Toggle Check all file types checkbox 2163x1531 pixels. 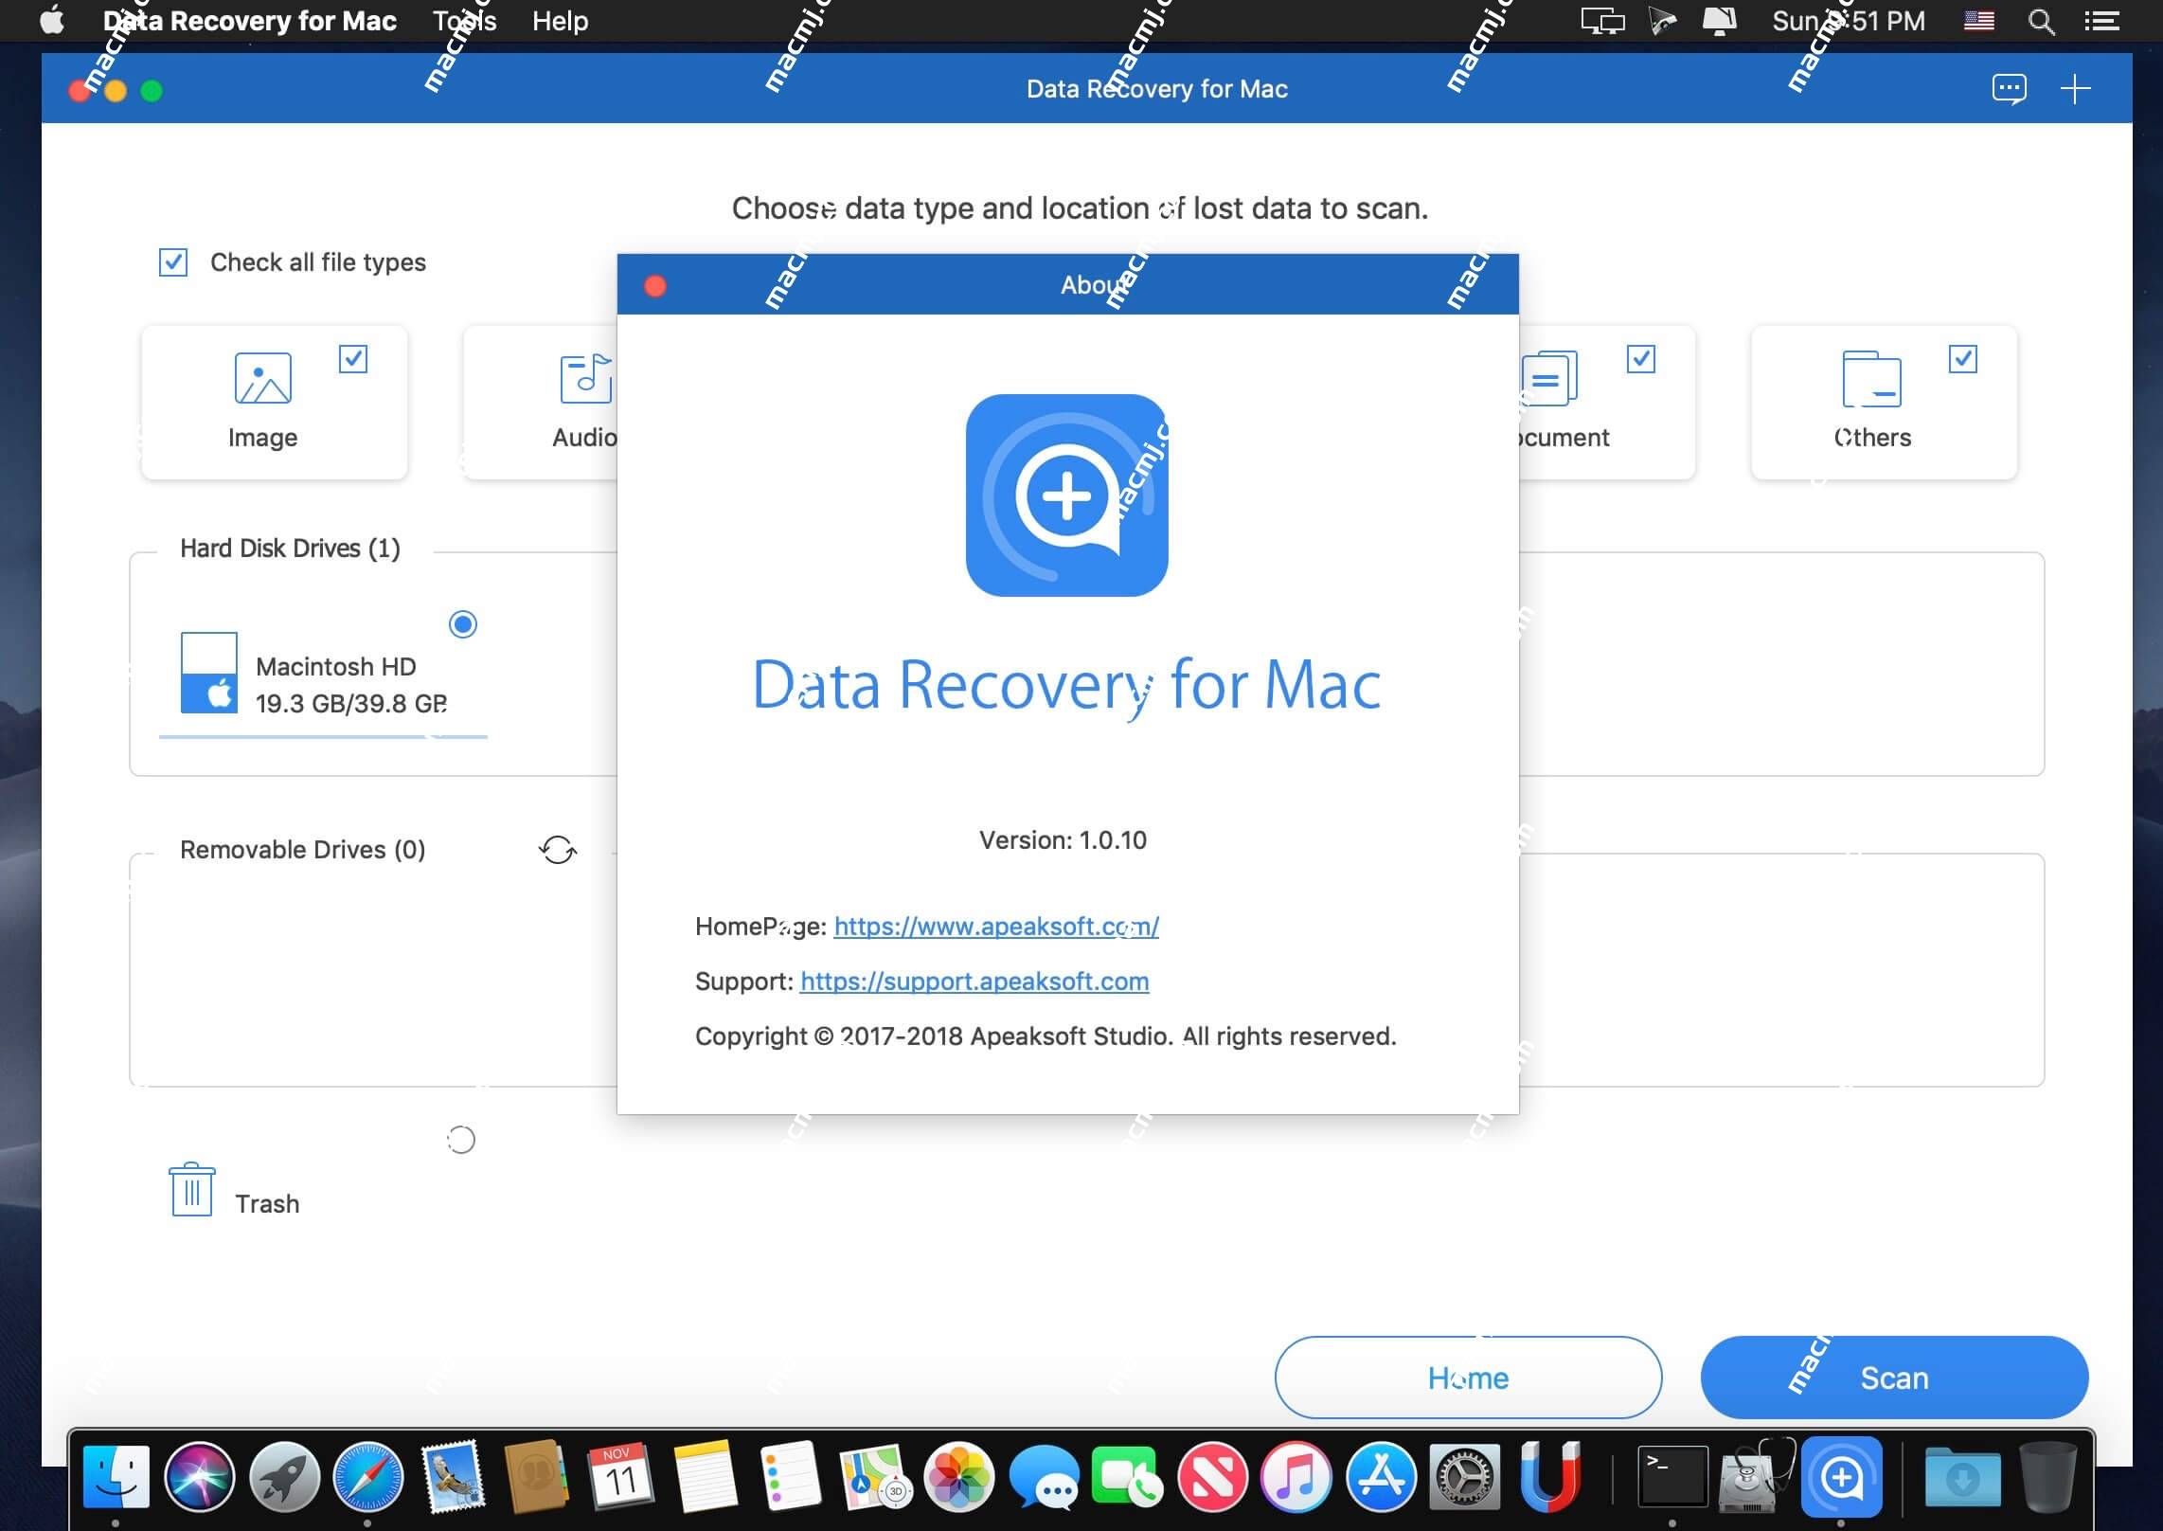click(173, 261)
